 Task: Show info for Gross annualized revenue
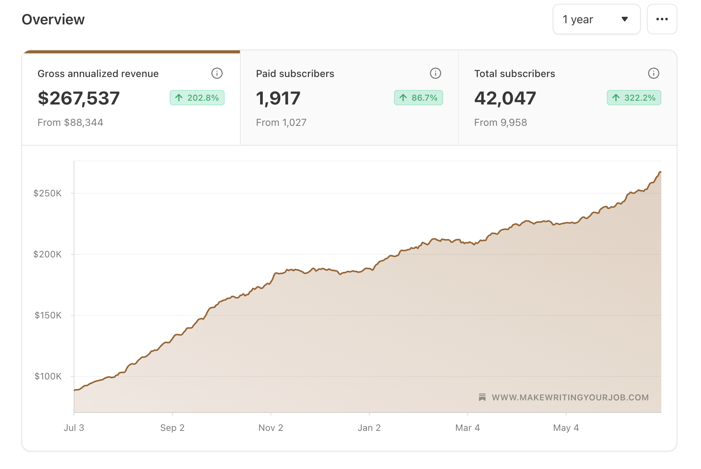(217, 73)
